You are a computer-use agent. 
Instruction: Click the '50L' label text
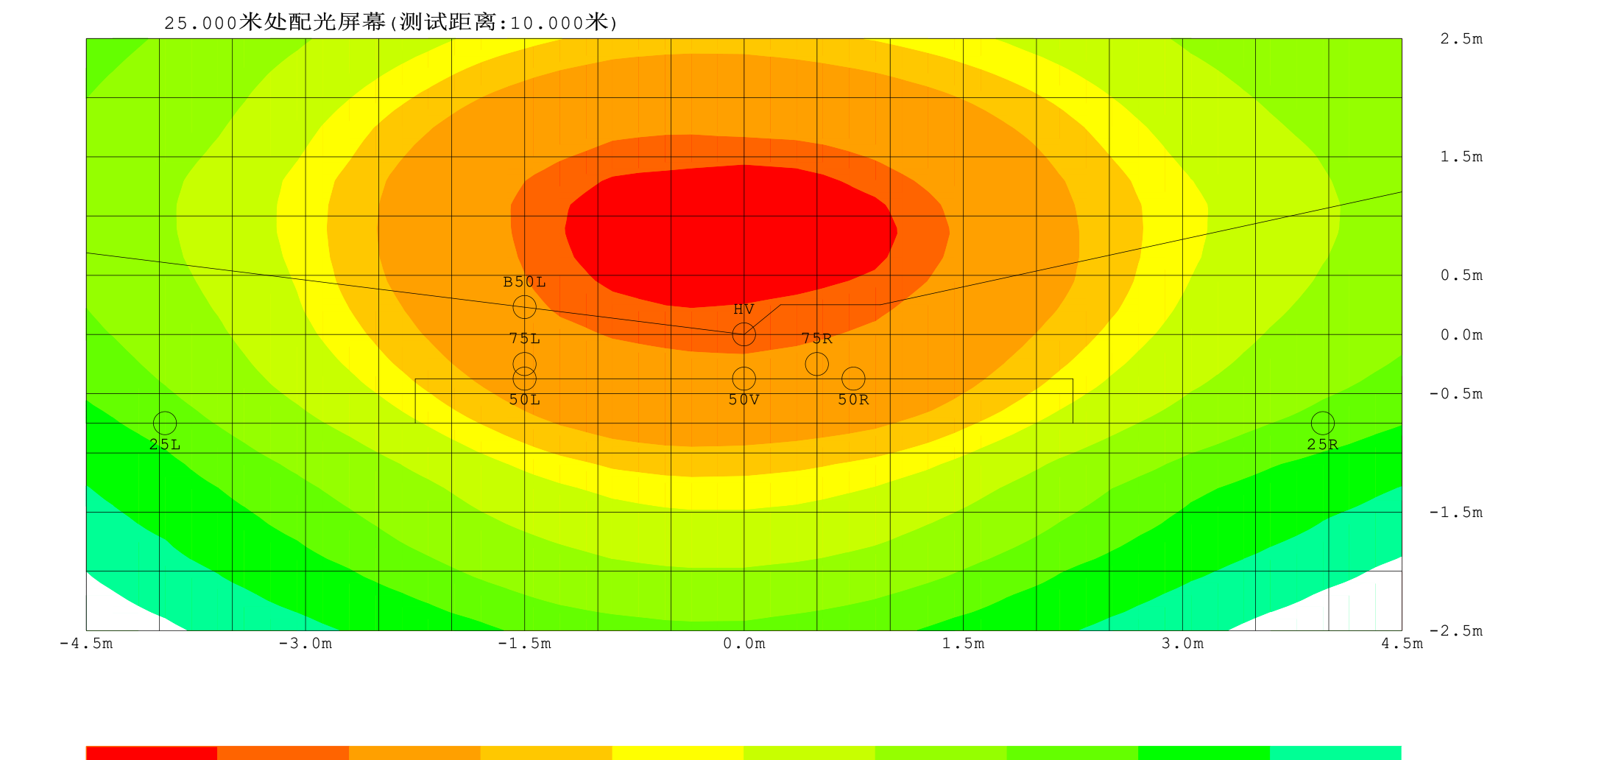(524, 400)
